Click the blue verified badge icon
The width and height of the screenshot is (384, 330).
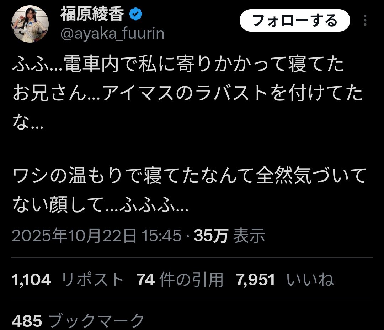click(135, 14)
